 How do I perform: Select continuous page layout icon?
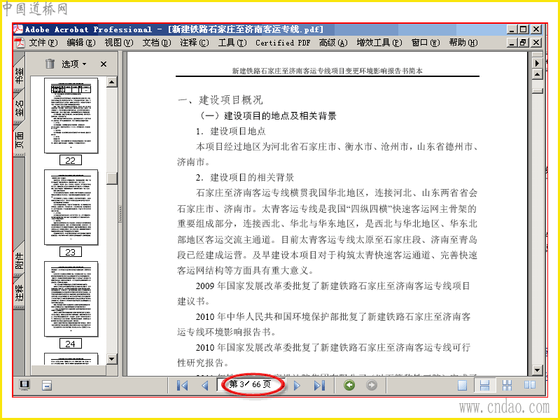tap(484, 386)
